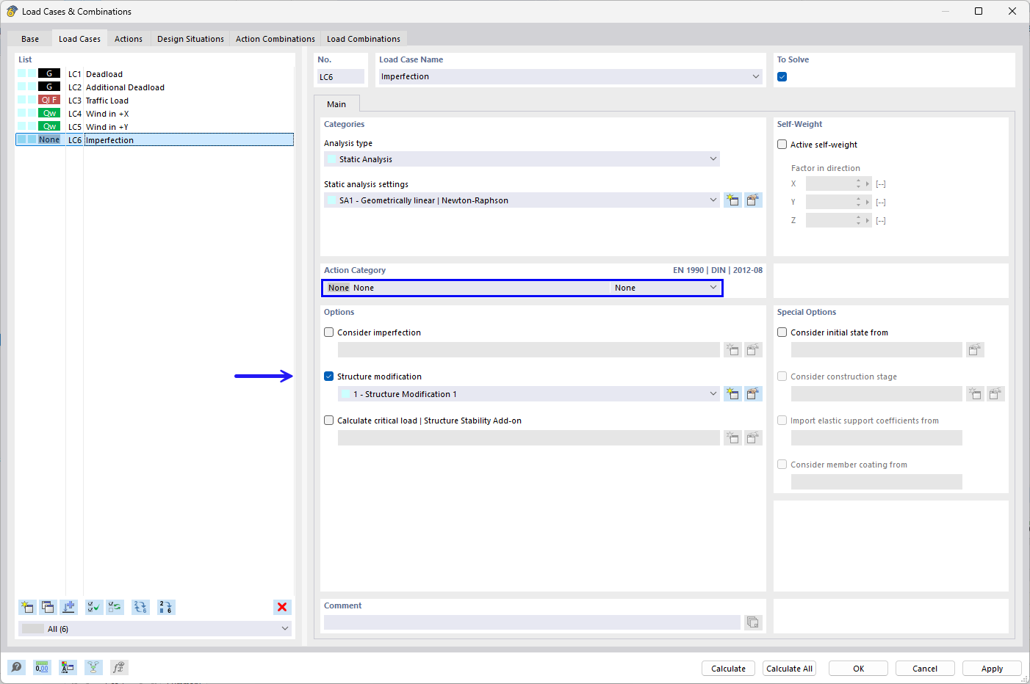The width and height of the screenshot is (1030, 684).
Task: Open the Structure Modification 1 dropdown
Action: [713, 394]
